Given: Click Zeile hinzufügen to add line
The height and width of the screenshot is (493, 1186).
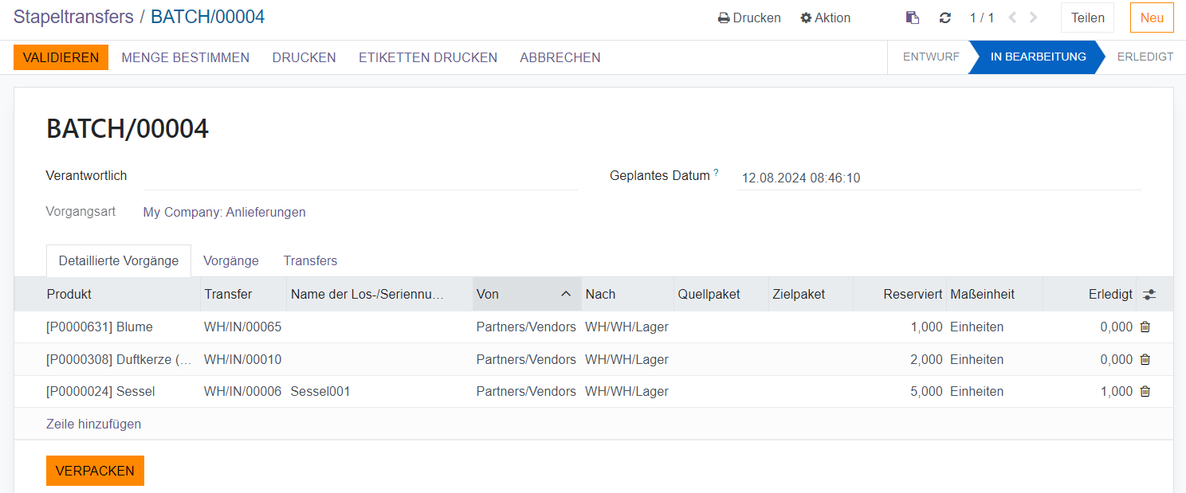Looking at the screenshot, I should [x=93, y=424].
